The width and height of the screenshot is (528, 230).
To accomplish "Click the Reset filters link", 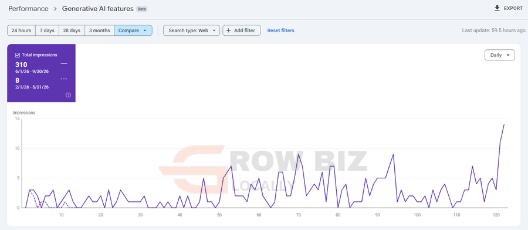I will [x=281, y=31].
